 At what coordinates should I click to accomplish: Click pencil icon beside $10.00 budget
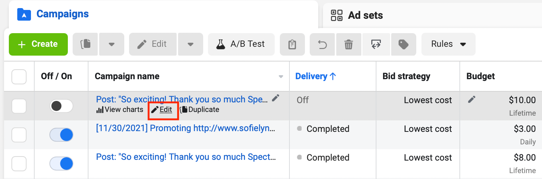coord(472,99)
